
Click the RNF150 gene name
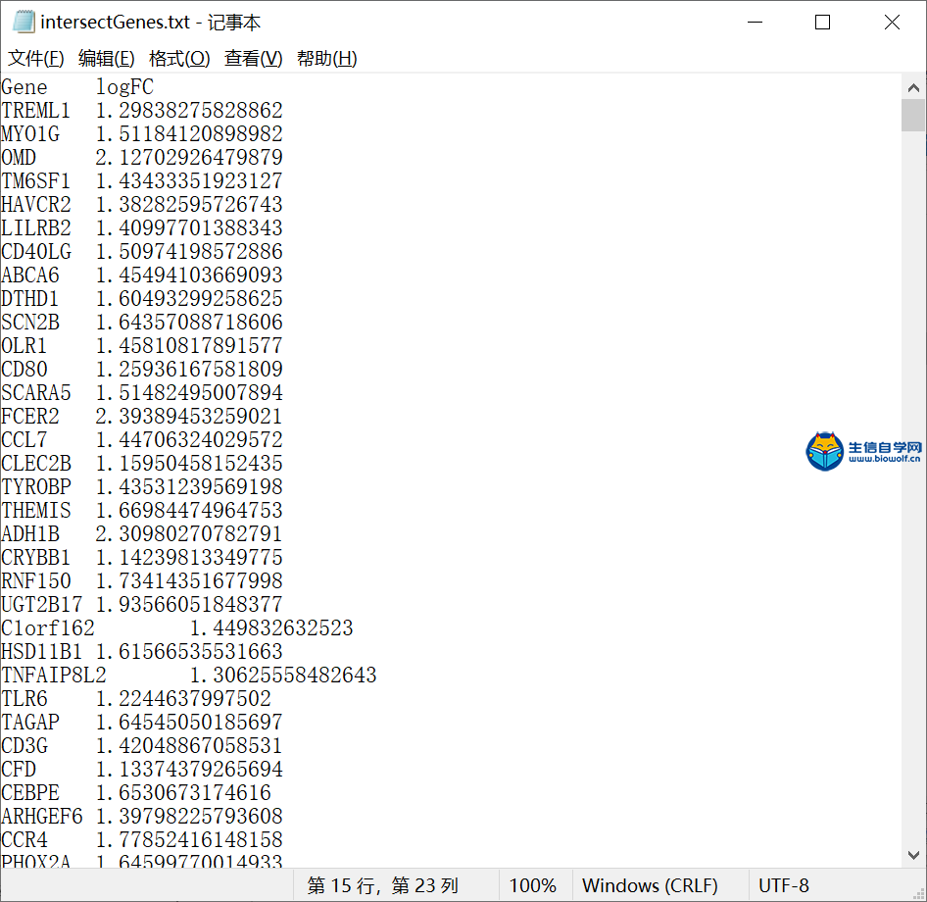pyautogui.click(x=36, y=581)
